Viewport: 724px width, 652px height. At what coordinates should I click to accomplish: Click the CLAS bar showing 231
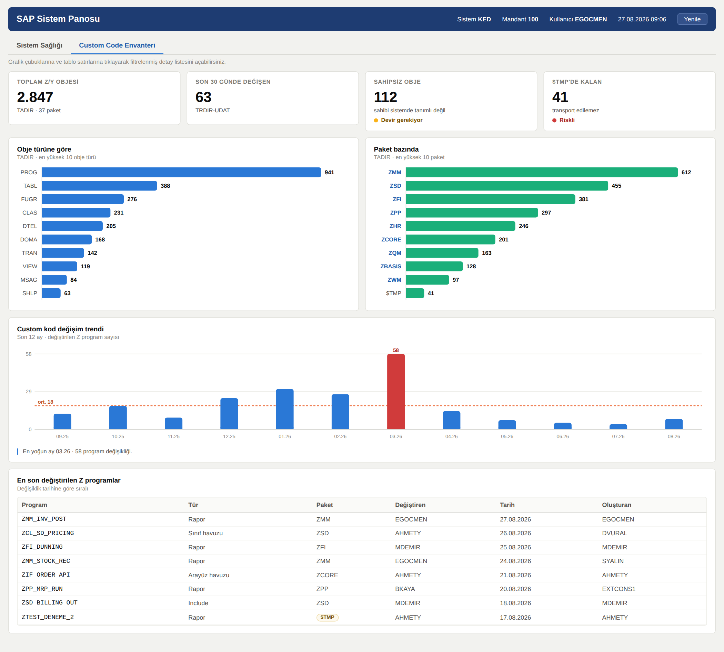tap(76, 213)
